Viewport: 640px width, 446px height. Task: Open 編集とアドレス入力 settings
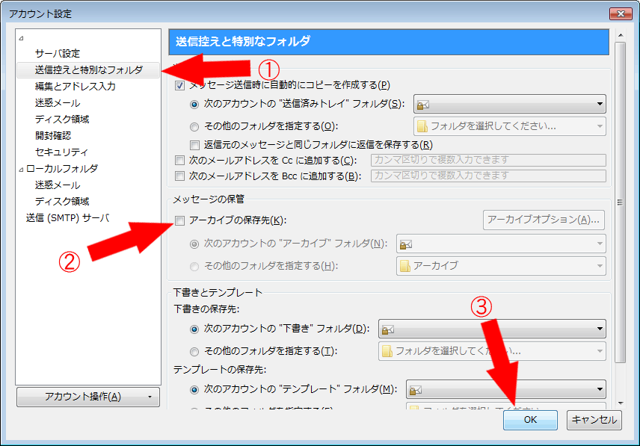(x=75, y=87)
